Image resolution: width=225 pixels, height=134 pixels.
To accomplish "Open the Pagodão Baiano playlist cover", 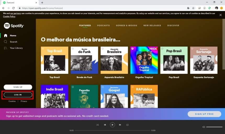I will pos(84,96).
